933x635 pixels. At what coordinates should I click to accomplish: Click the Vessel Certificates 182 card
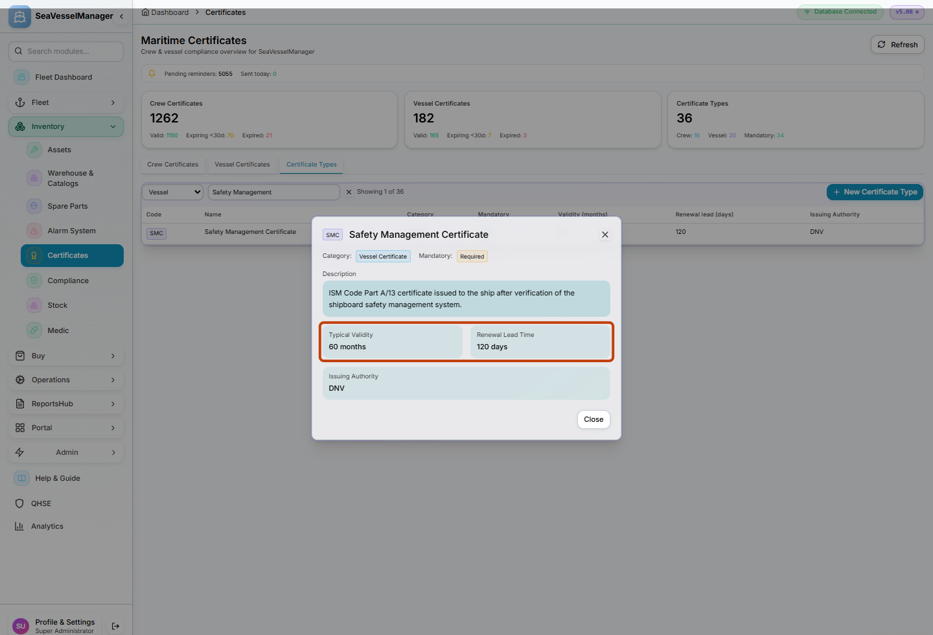[533, 119]
